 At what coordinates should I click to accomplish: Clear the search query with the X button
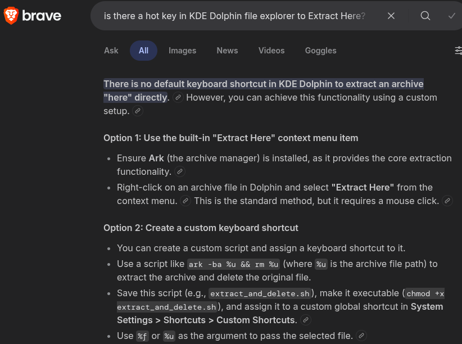click(x=391, y=16)
